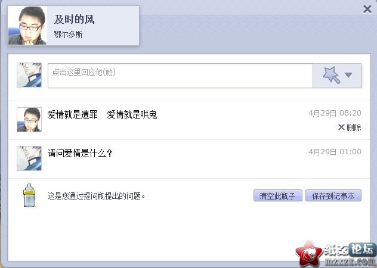The width and height of the screenshot is (377, 268).
Task: Click the question bottle icon
Action: (x=29, y=195)
